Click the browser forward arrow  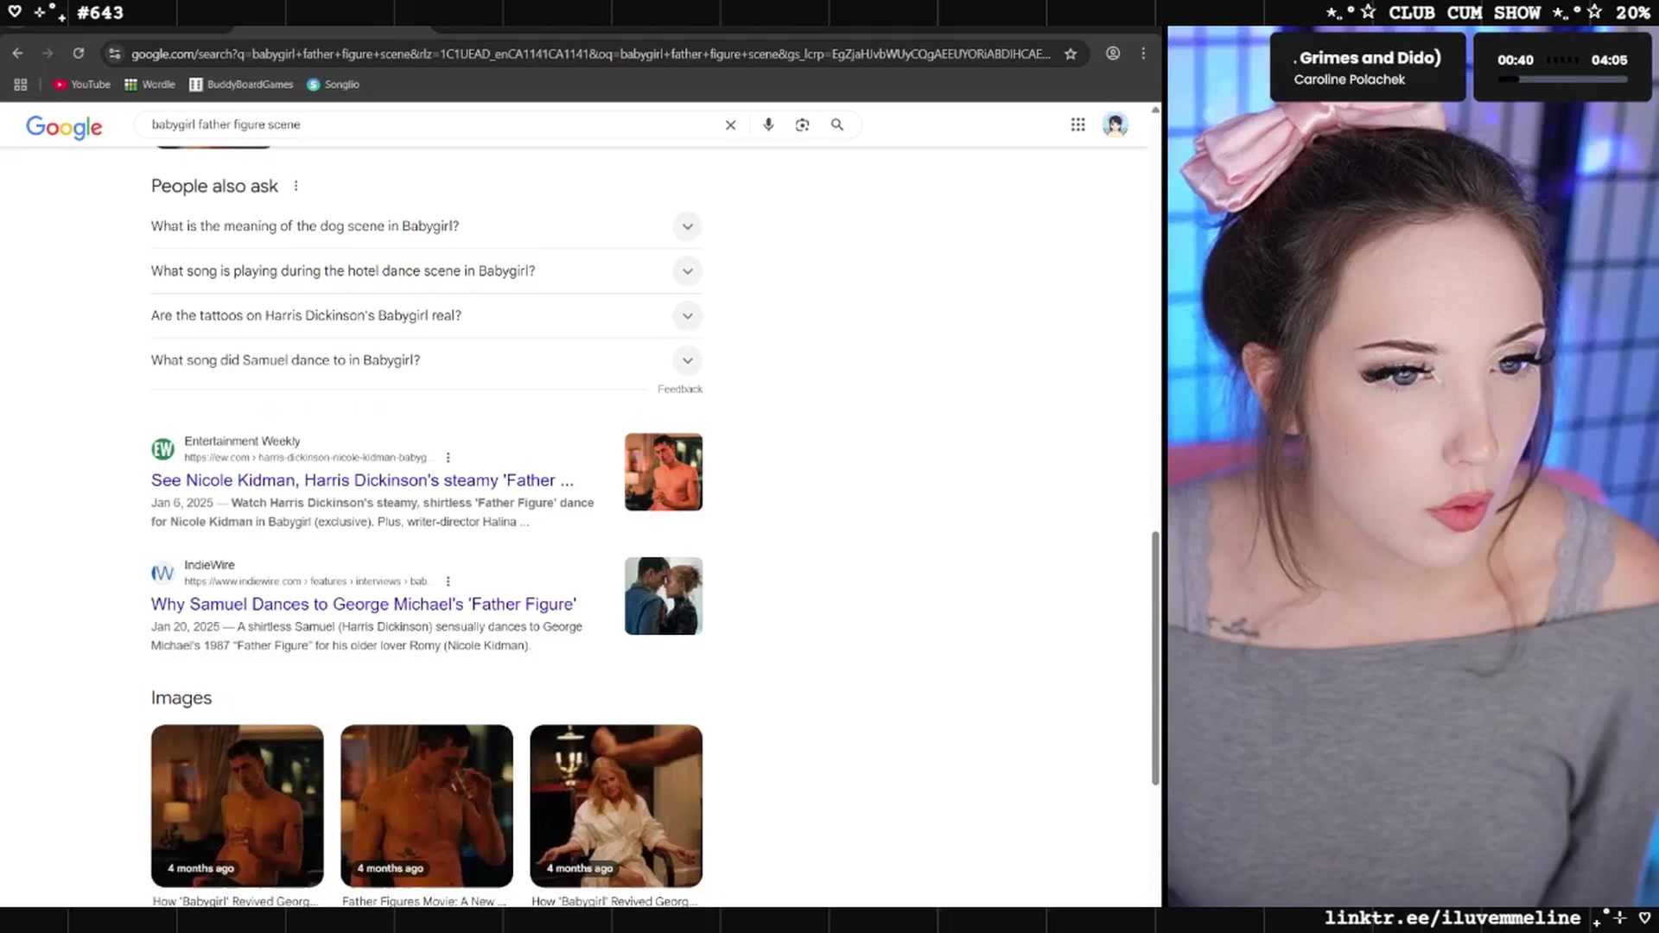pyautogui.click(x=48, y=54)
